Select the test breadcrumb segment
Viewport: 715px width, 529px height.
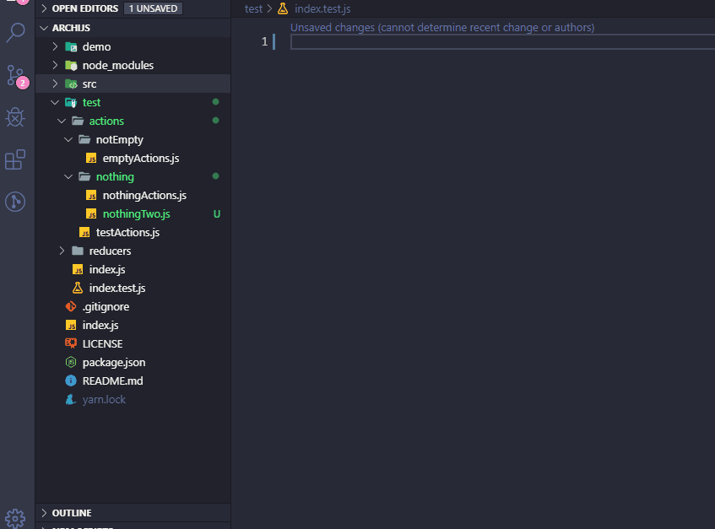point(253,8)
